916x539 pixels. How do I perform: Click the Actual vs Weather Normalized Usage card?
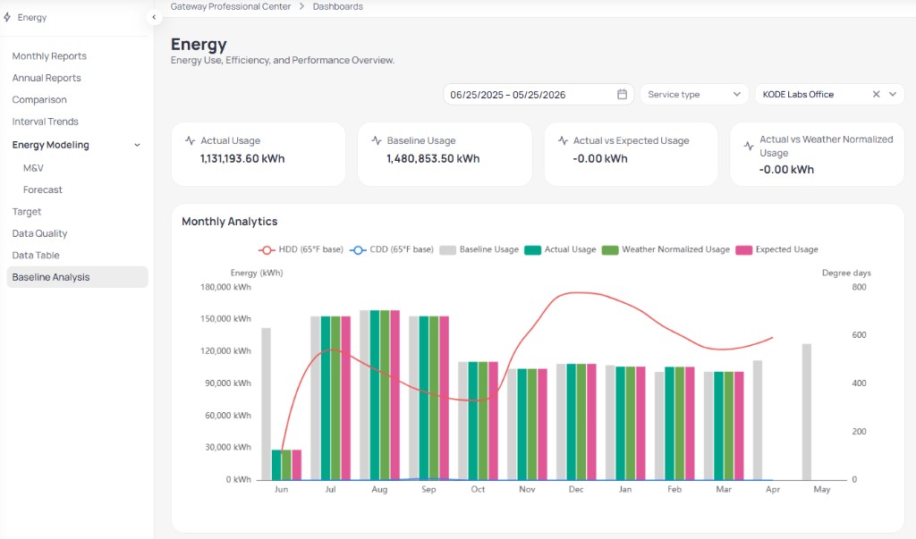point(817,154)
